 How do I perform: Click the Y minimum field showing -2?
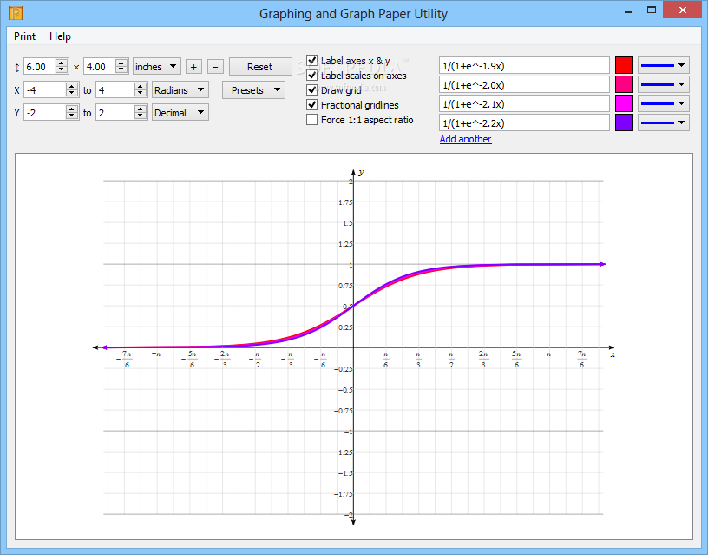(44, 113)
